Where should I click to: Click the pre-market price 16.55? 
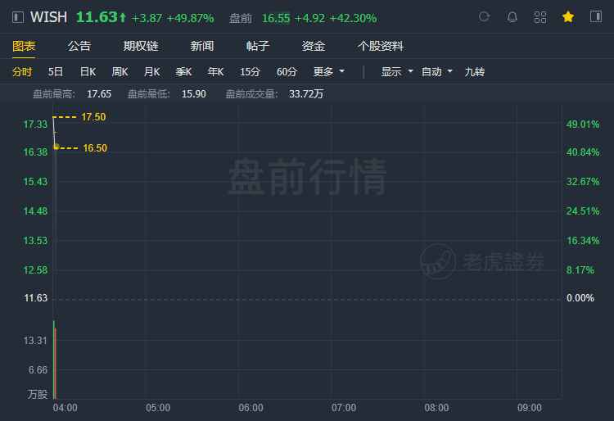coord(276,18)
